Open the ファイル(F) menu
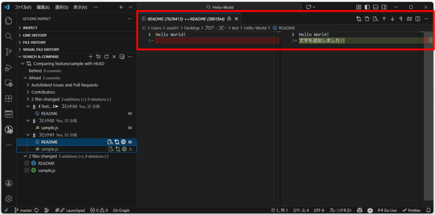The height and width of the screenshot is (215, 435). point(23,7)
